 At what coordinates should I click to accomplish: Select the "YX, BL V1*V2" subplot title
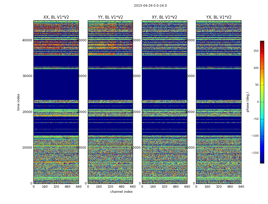coord(219,17)
